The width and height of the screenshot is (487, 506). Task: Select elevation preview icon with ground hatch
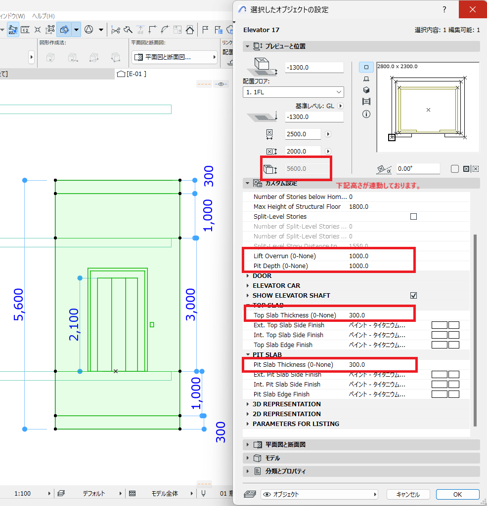coord(366,79)
